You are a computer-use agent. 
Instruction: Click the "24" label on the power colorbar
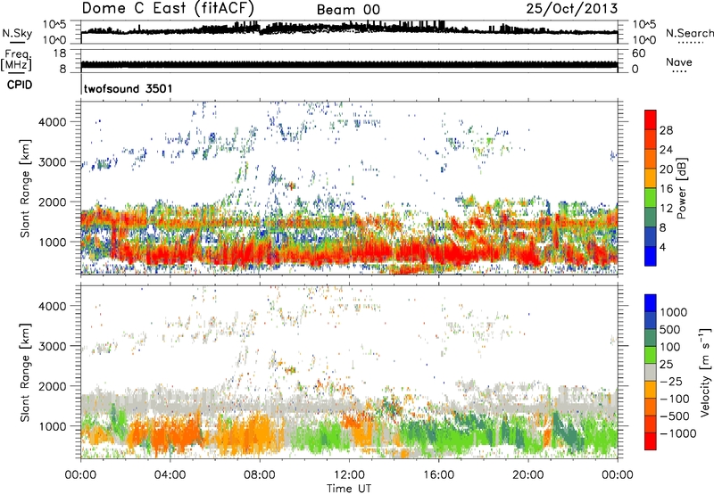coord(666,150)
